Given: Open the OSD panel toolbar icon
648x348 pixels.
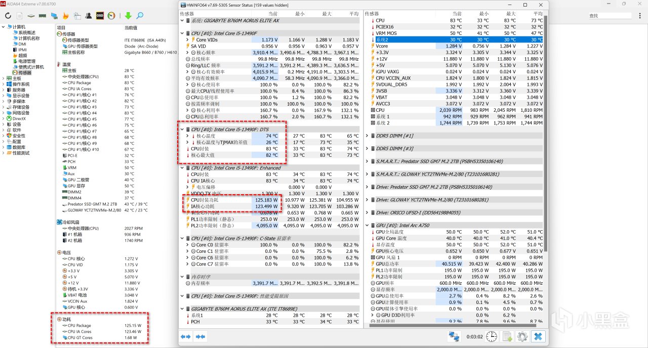Looking at the screenshot, I should tap(100, 16).
